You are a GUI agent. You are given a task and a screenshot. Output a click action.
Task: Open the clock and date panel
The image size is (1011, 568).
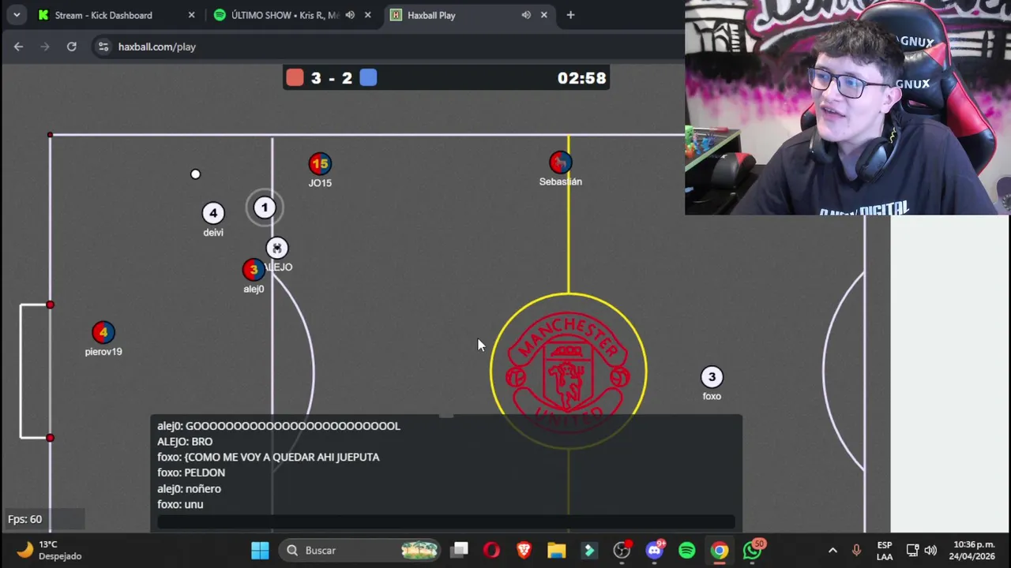pyautogui.click(x=974, y=550)
